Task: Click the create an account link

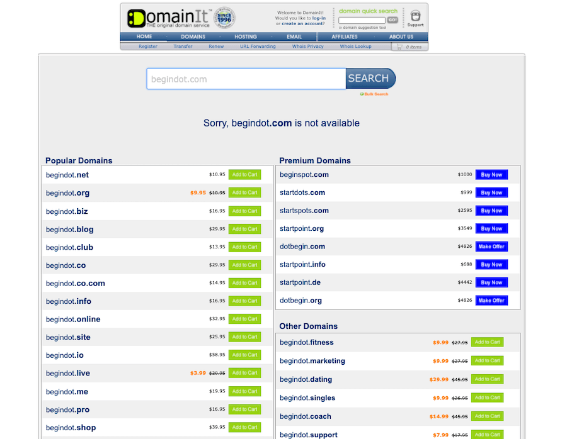Action: click(302, 23)
